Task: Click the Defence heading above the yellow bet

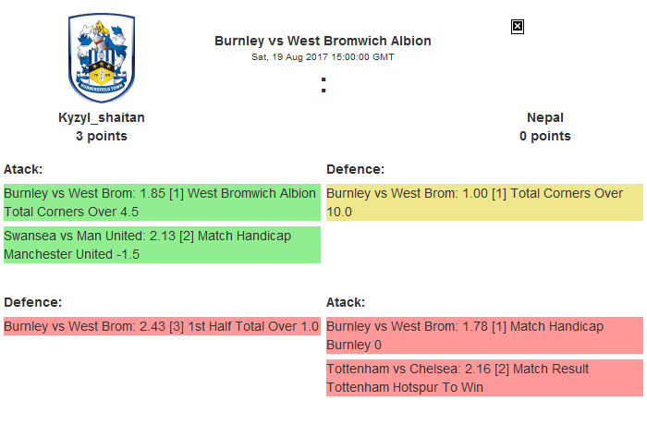Action: pyautogui.click(x=355, y=169)
